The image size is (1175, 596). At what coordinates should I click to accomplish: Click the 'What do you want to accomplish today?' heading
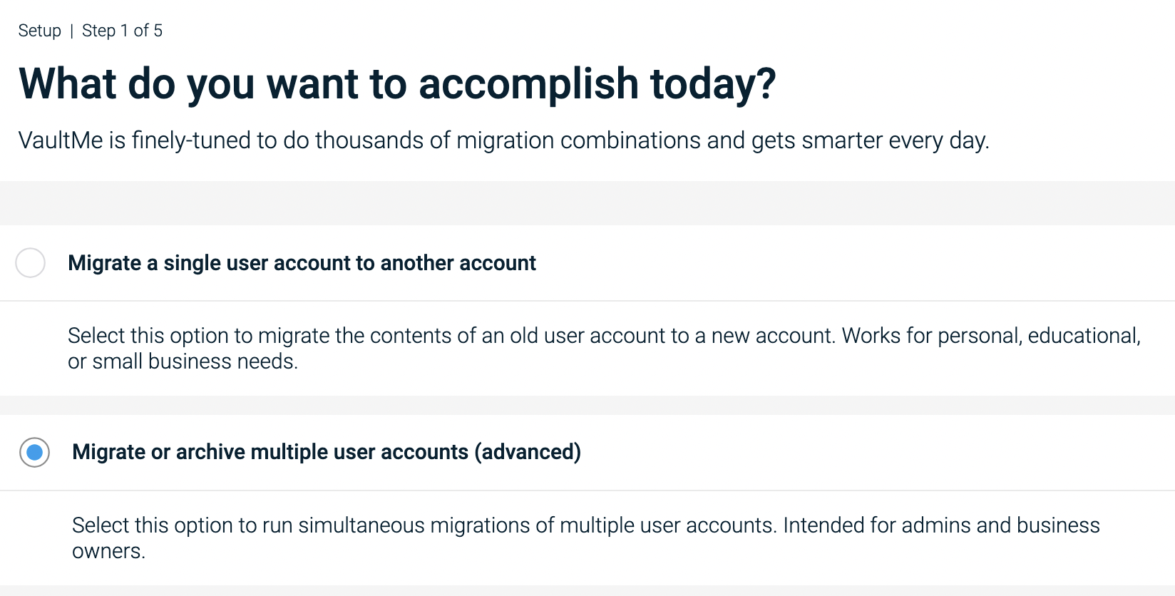click(397, 83)
